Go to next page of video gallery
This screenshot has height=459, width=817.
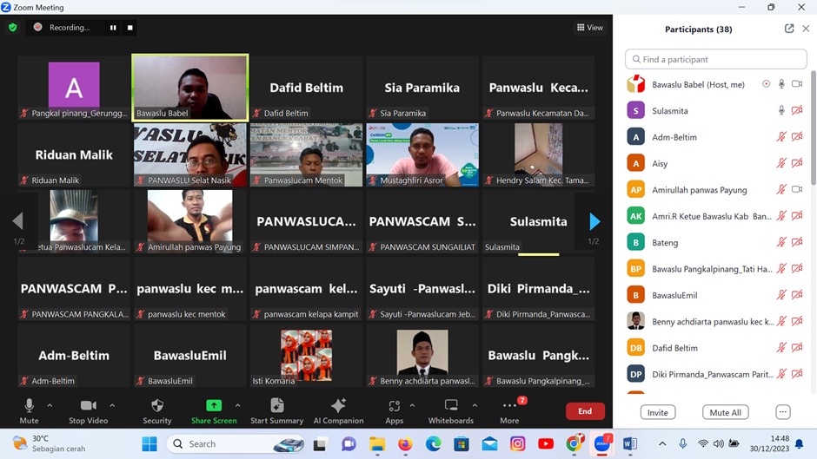[x=594, y=222]
